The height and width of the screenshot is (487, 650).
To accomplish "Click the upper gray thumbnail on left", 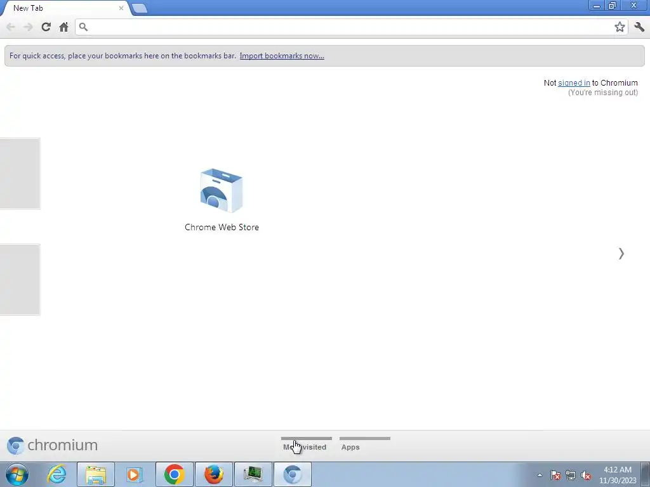I will pyautogui.click(x=20, y=174).
